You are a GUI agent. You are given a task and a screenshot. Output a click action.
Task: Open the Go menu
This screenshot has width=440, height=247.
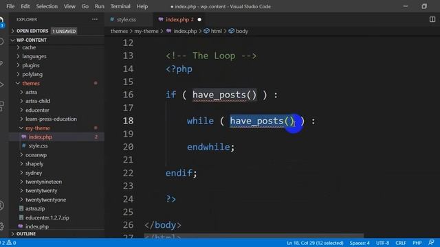85,6
